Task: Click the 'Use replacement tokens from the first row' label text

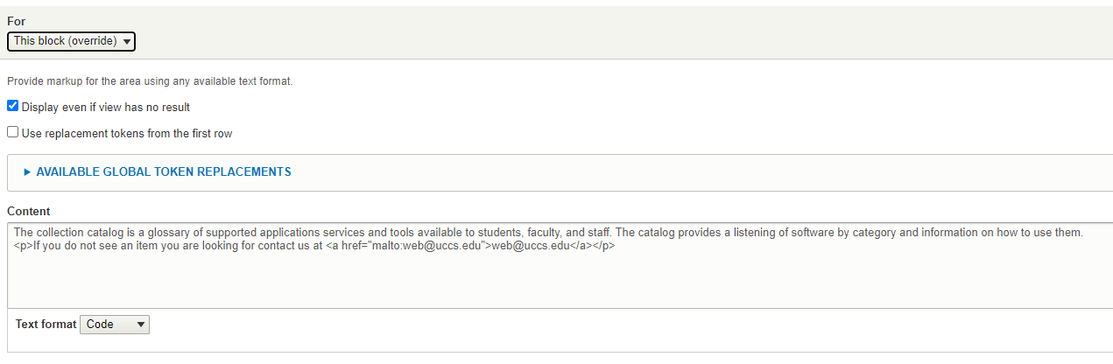Action: click(126, 134)
